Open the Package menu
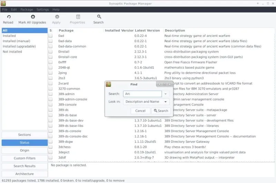The image size is (276, 183). [27, 10]
